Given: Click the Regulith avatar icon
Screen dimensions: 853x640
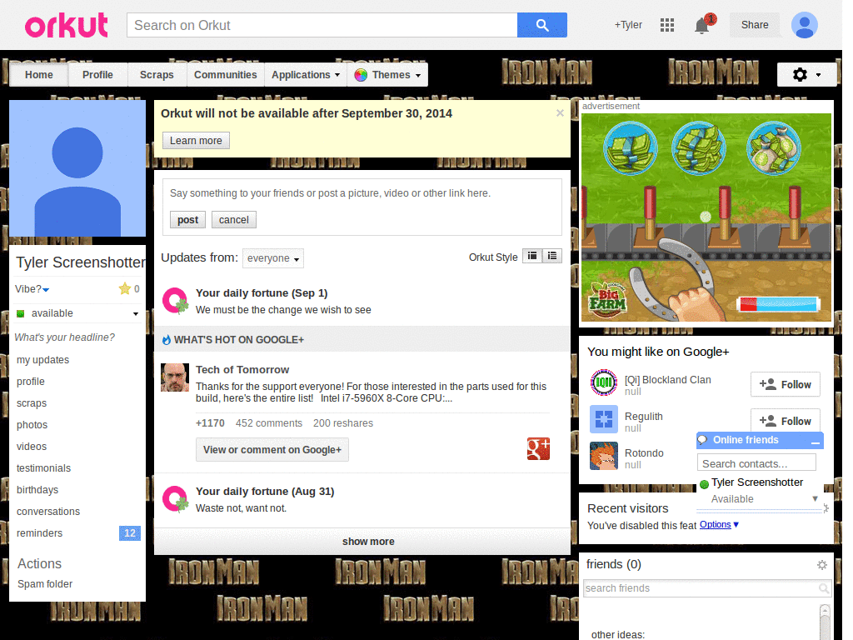Looking at the screenshot, I should pos(604,419).
